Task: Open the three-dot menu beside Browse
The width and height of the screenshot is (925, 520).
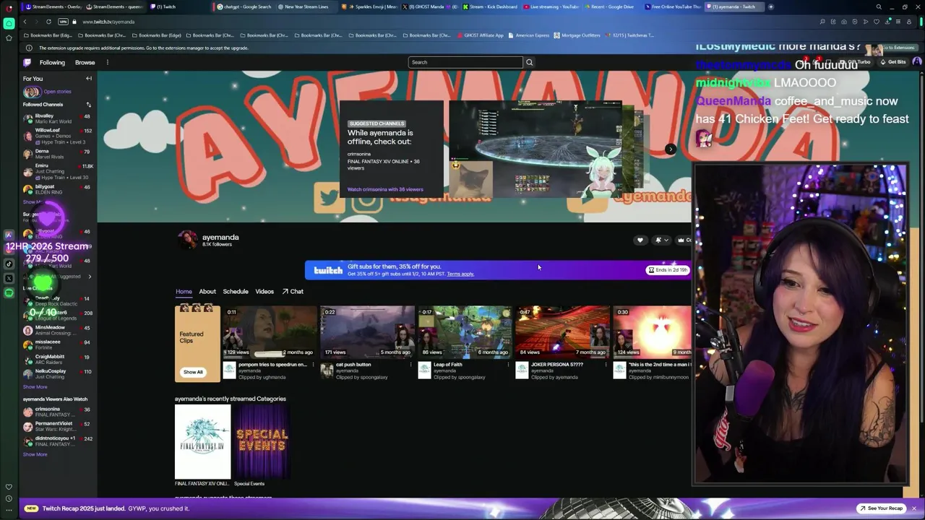Action: pyautogui.click(x=107, y=62)
